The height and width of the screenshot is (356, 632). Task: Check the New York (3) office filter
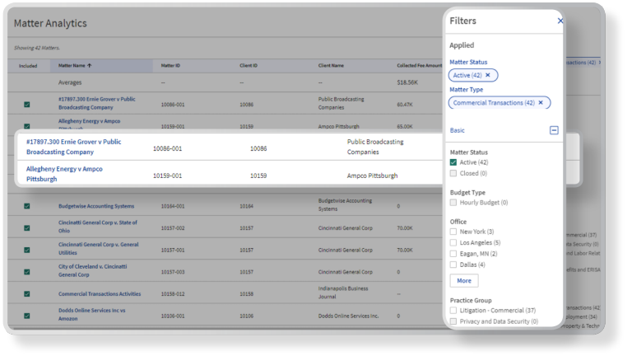click(453, 232)
